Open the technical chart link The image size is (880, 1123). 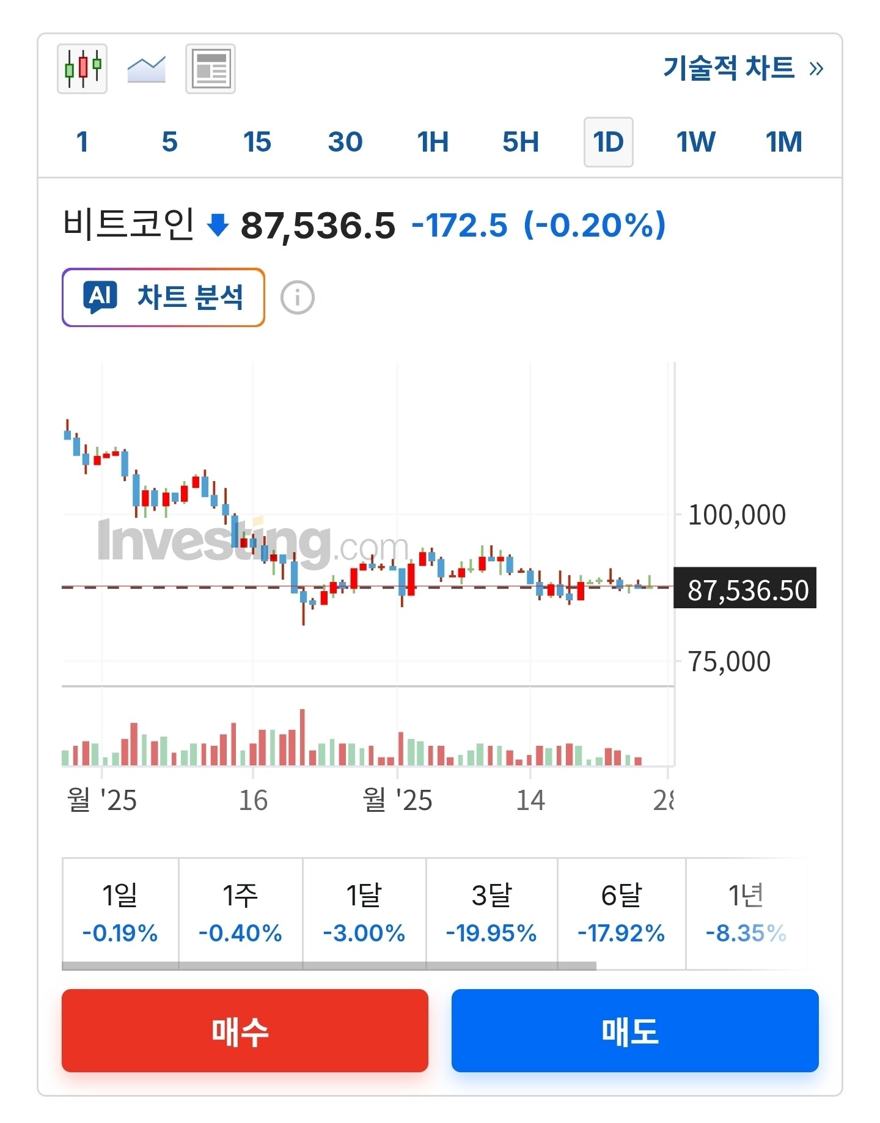tap(742, 68)
